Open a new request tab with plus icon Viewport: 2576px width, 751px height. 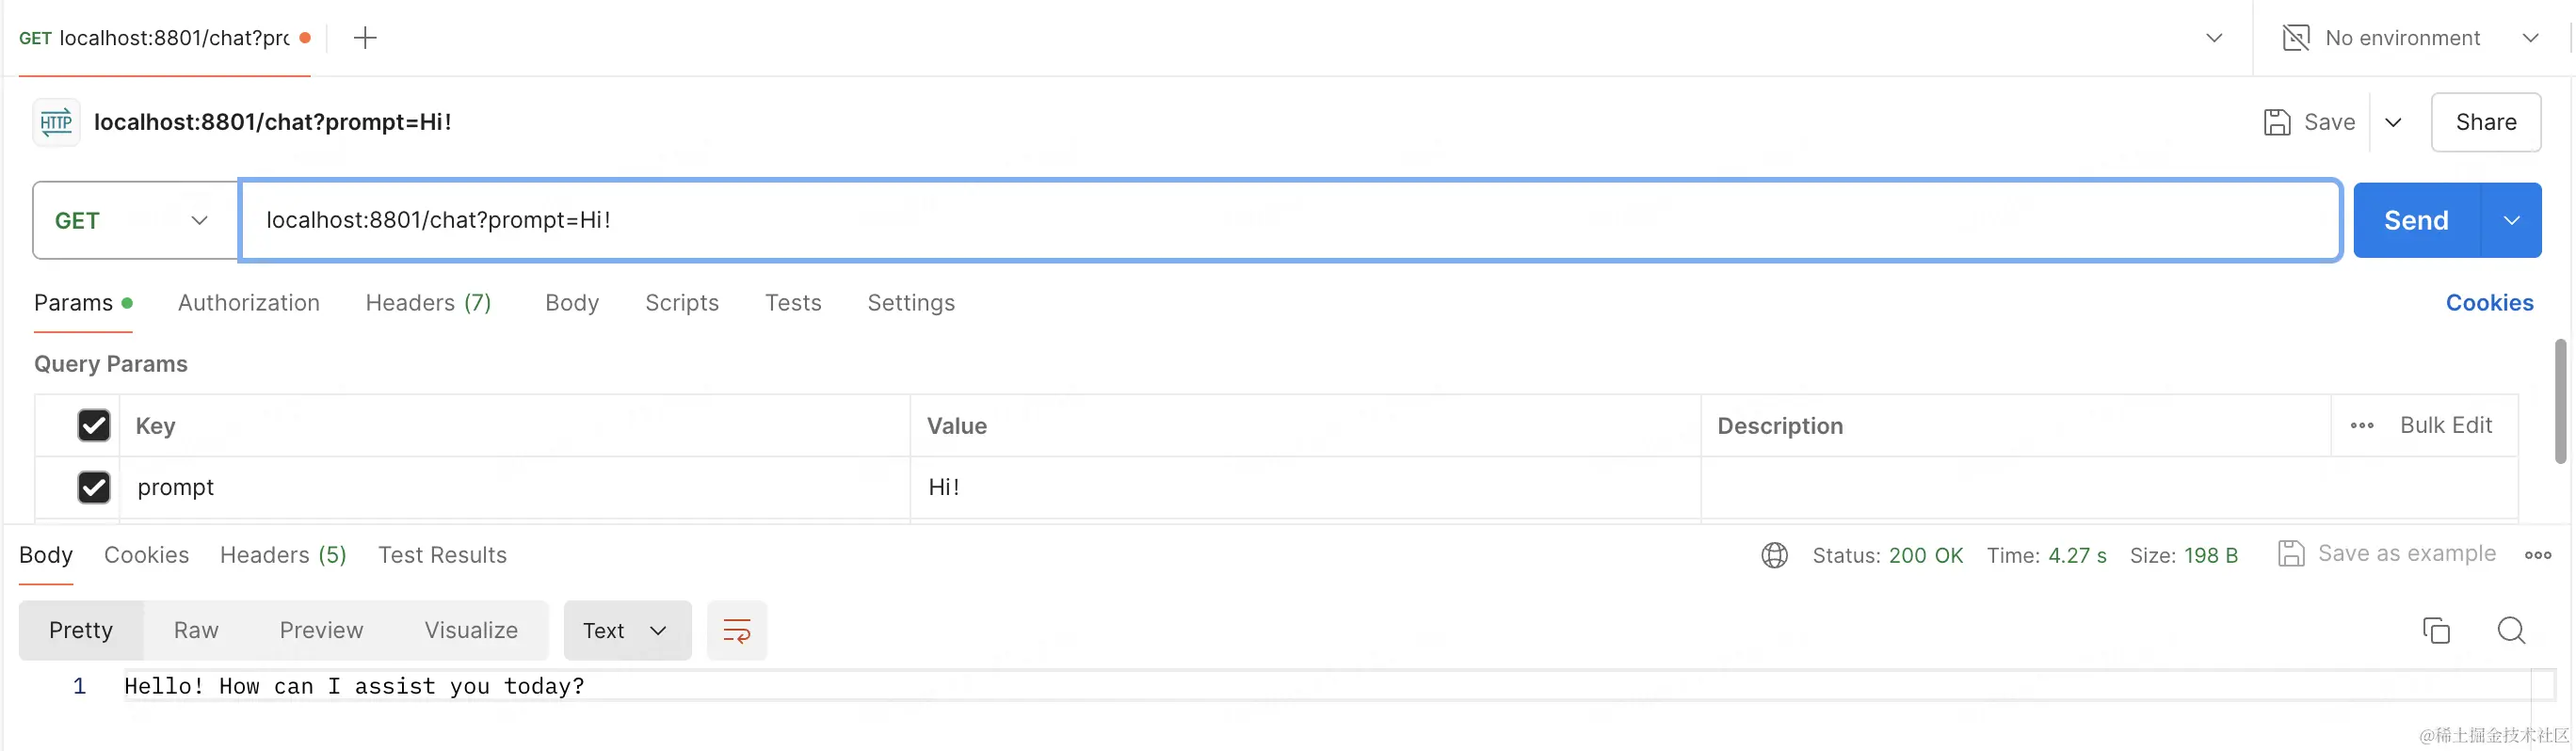[365, 38]
